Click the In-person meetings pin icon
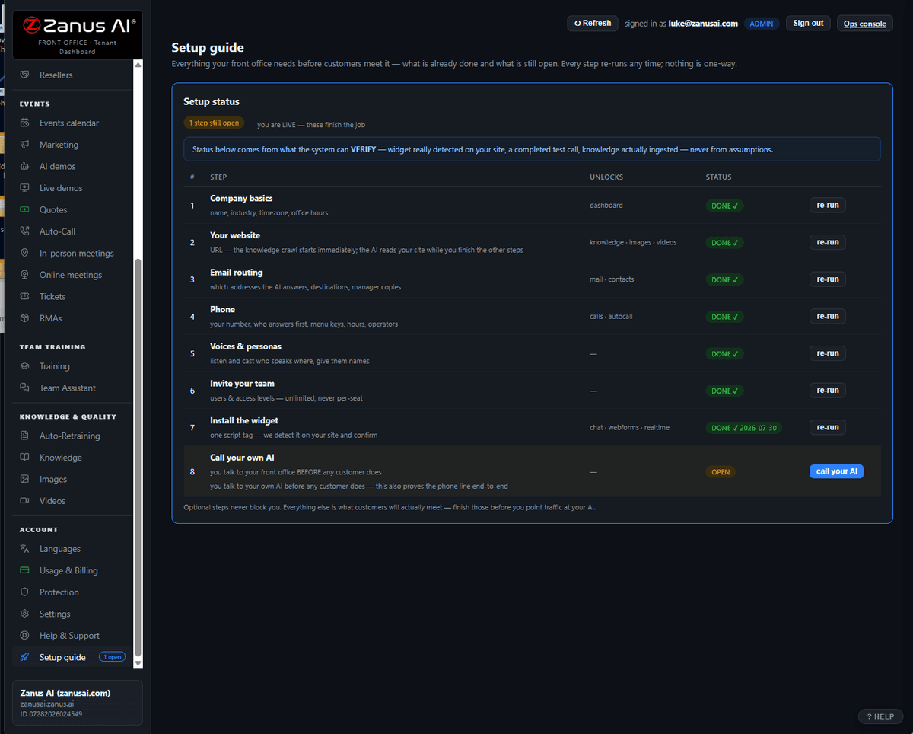 click(25, 253)
